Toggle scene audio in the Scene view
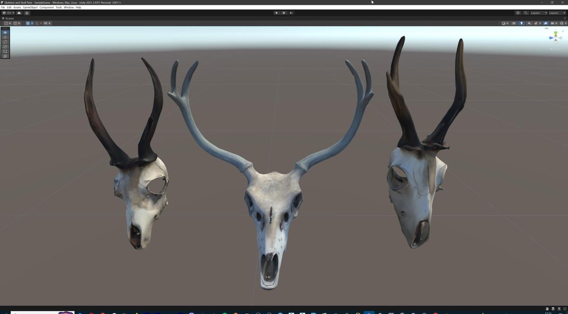The height and width of the screenshot is (314, 568). 529,23
